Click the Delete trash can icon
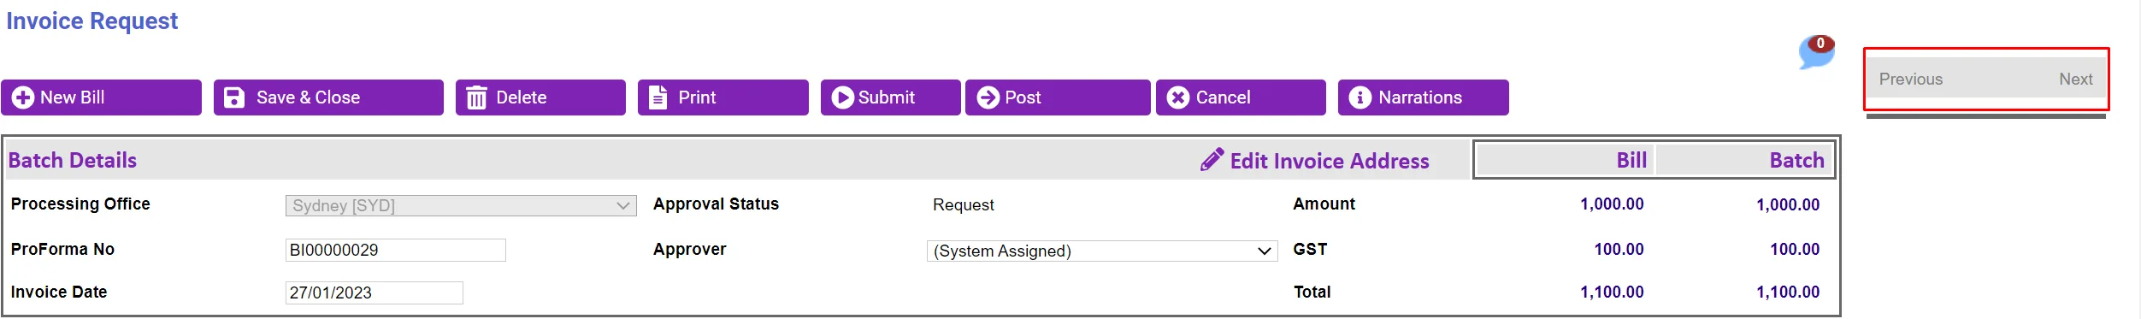Screen dimensions: 2141x319 [477, 98]
